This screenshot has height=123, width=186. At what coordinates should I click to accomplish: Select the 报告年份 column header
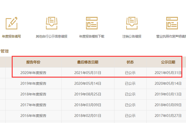[33, 62]
